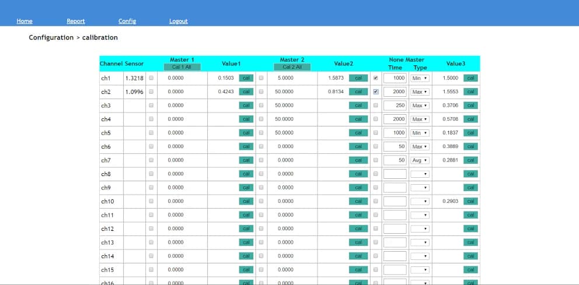Open the empty ch8 Type dropdown

pyautogui.click(x=420, y=174)
